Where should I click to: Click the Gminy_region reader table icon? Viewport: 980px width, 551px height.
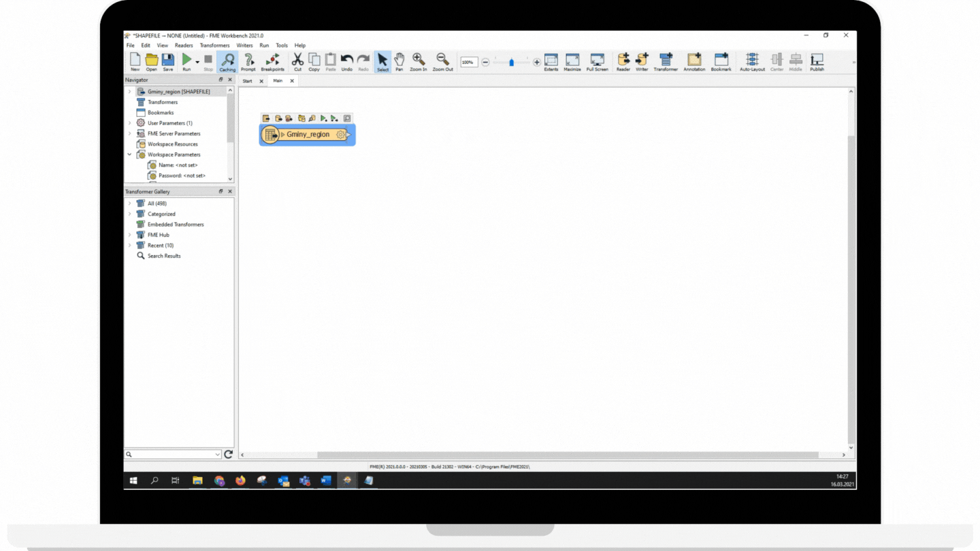(270, 135)
